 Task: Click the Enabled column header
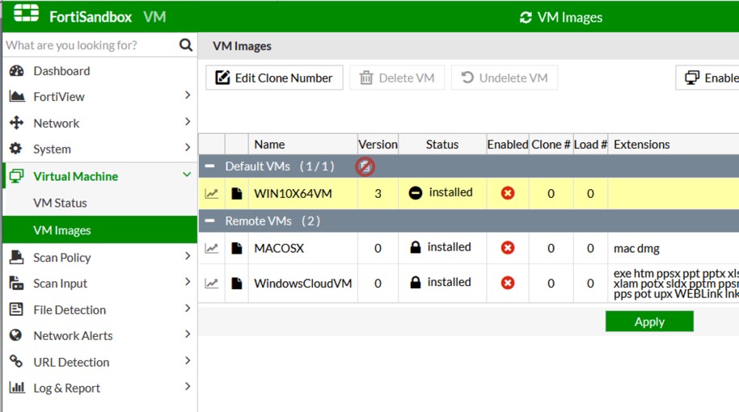tap(508, 144)
